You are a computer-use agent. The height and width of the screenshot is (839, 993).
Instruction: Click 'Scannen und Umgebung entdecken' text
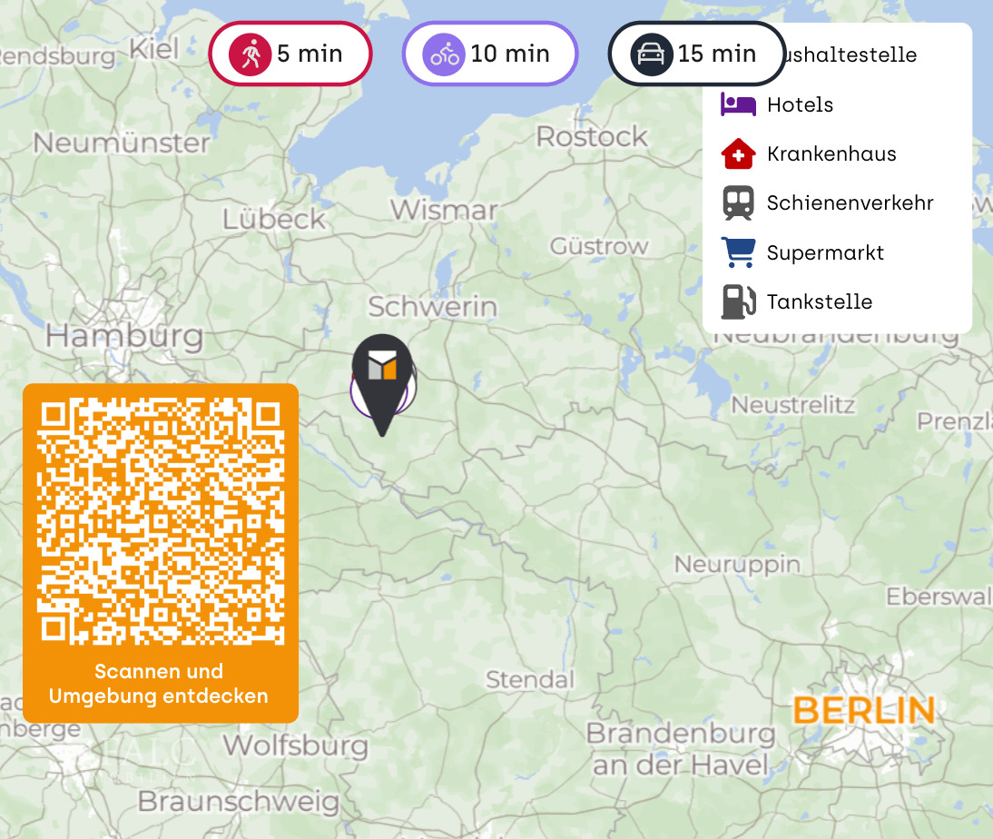click(158, 684)
